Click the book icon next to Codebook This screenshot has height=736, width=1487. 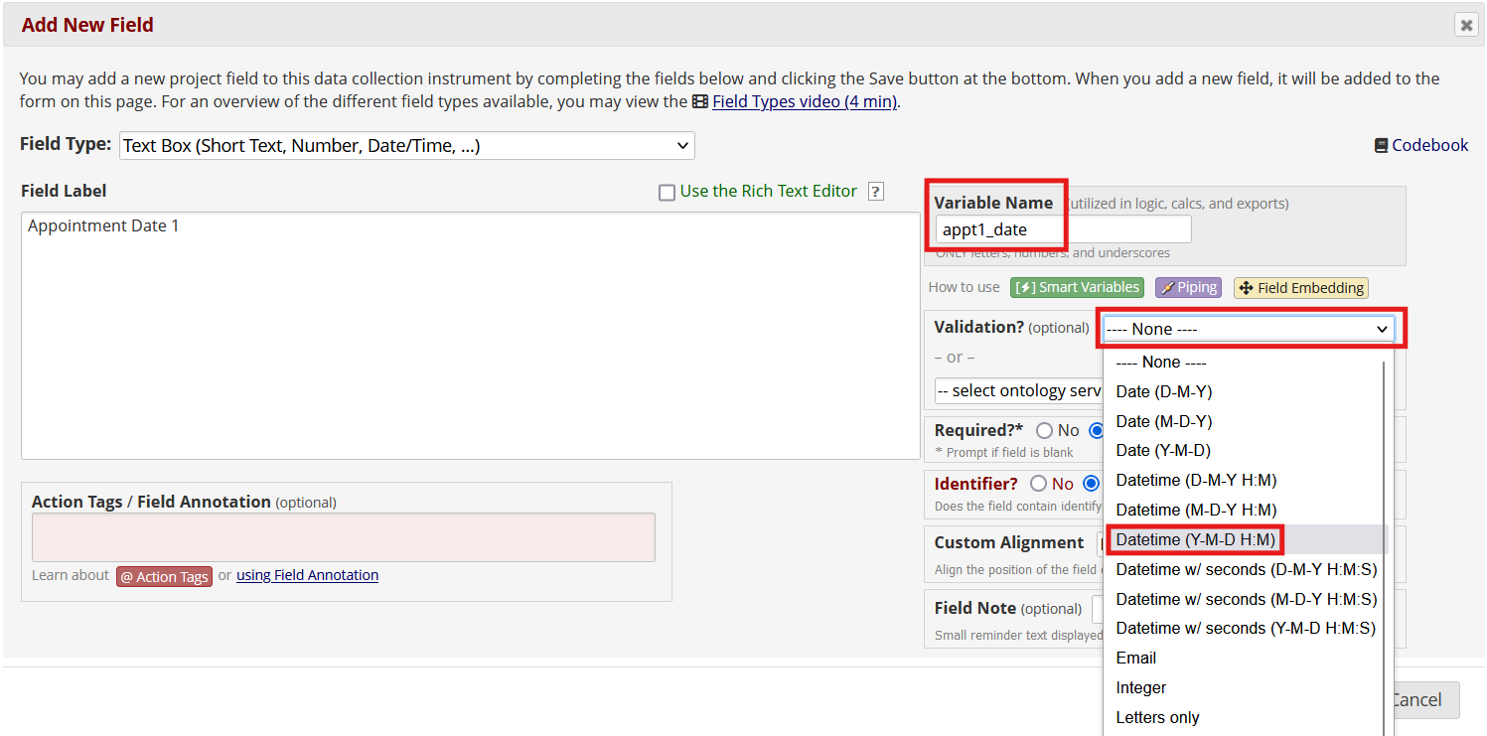click(1381, 145)
